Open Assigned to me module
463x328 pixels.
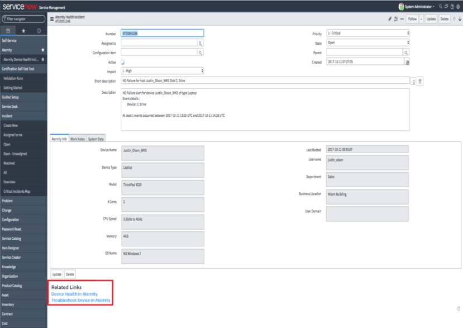pos(23,135)
